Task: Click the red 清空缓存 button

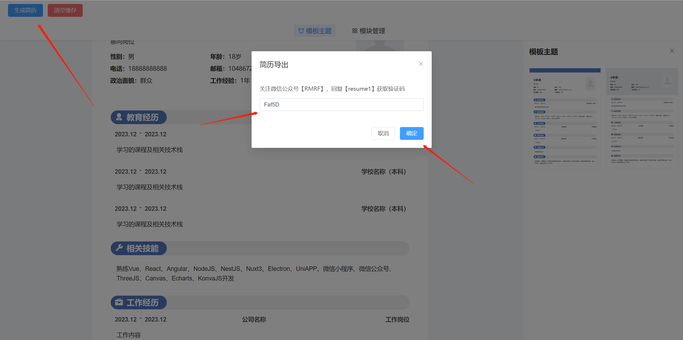Action: click(65, 10)
